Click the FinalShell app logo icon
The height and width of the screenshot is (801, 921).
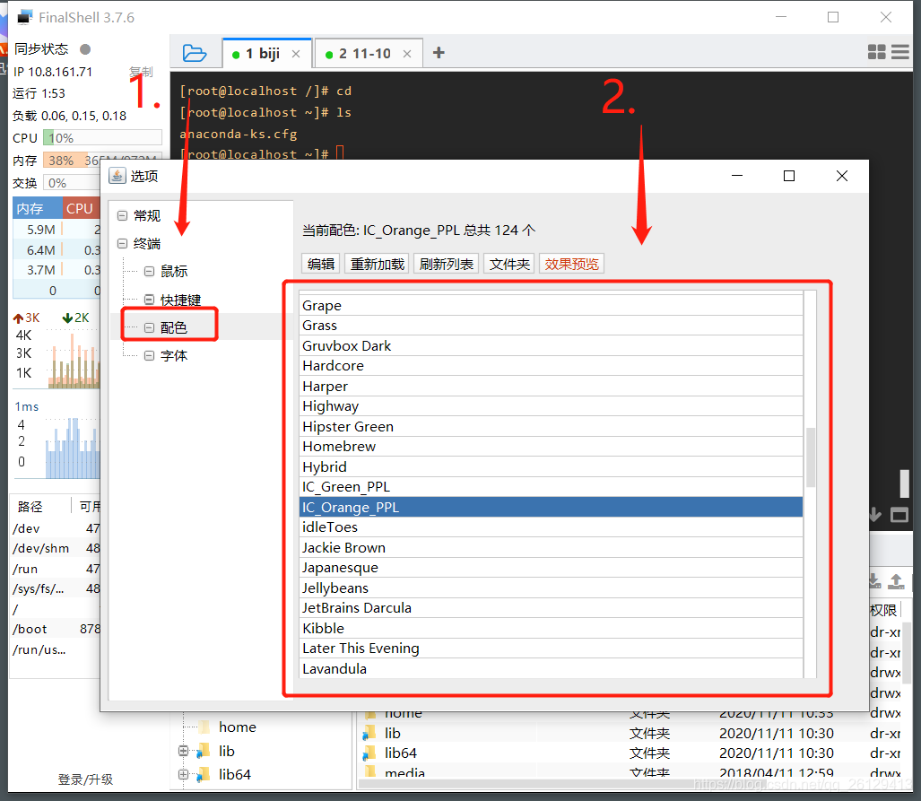pyautogui.click(x=25, y=18)
